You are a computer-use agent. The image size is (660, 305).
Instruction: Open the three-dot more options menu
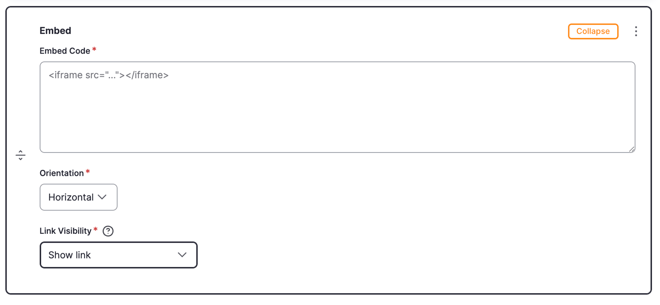tap(636, 31)
